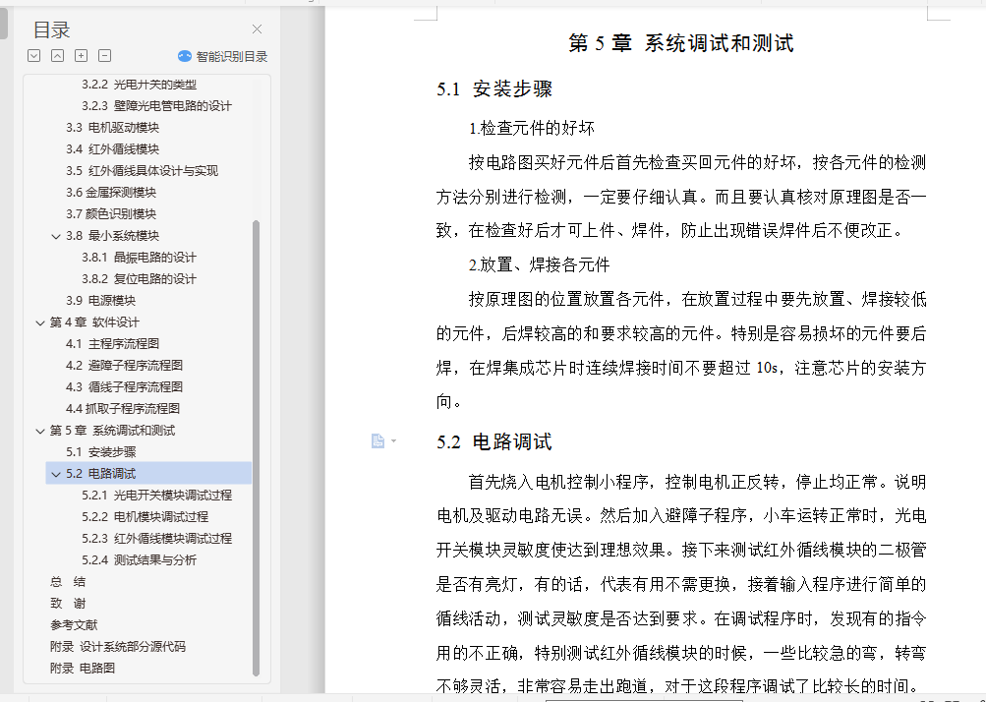
Task: Open 附录 设计系统部分源代码 entry
Action: click(118, 647)
